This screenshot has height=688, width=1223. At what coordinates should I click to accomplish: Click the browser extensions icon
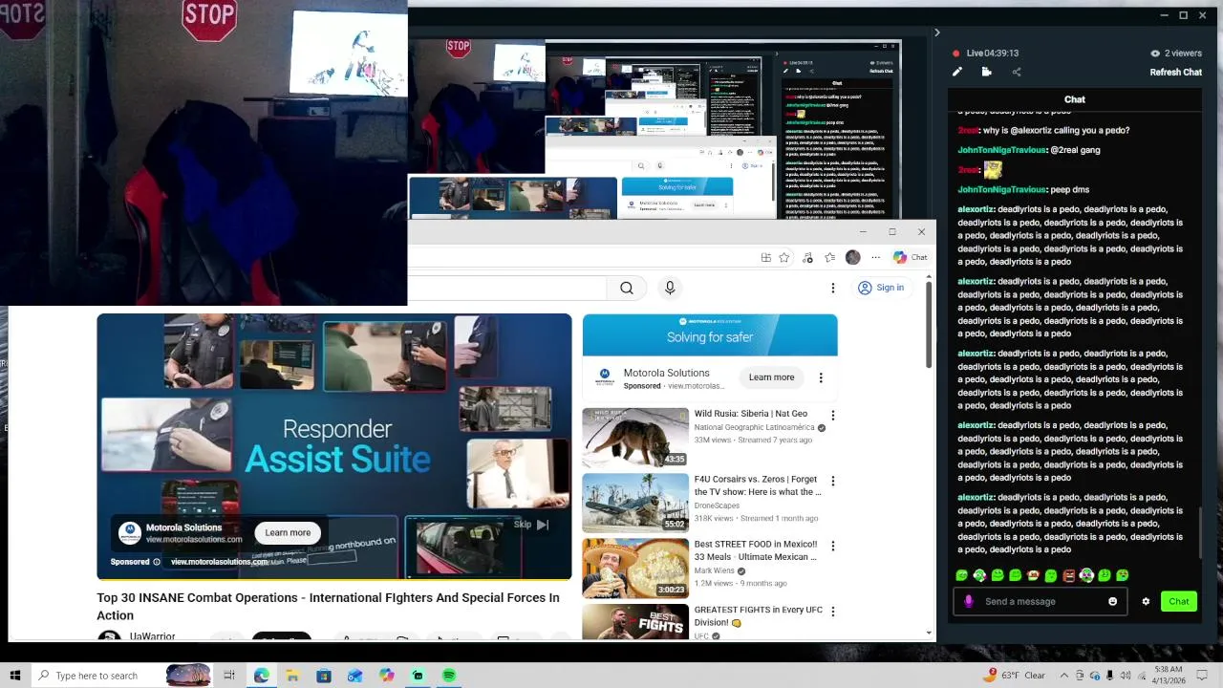[x=808, y=257]
